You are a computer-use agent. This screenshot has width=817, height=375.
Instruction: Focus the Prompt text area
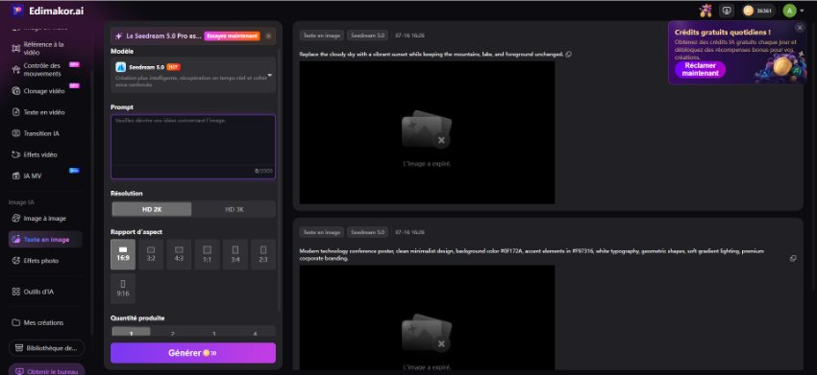tap(193, 147)
